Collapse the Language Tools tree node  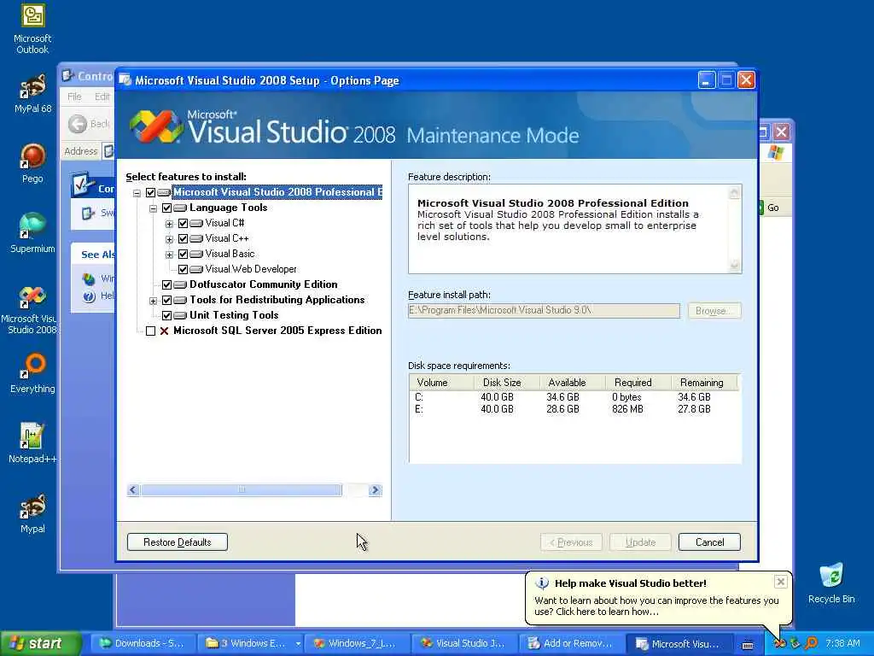153,208
